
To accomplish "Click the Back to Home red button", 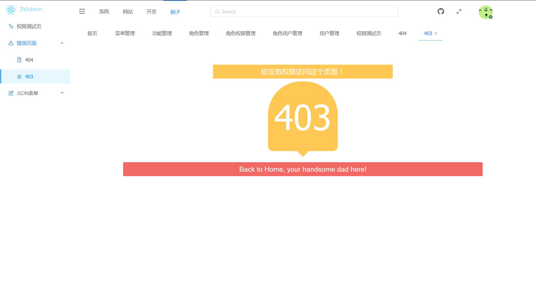I will pyautogui.click(x=303, y=169).
